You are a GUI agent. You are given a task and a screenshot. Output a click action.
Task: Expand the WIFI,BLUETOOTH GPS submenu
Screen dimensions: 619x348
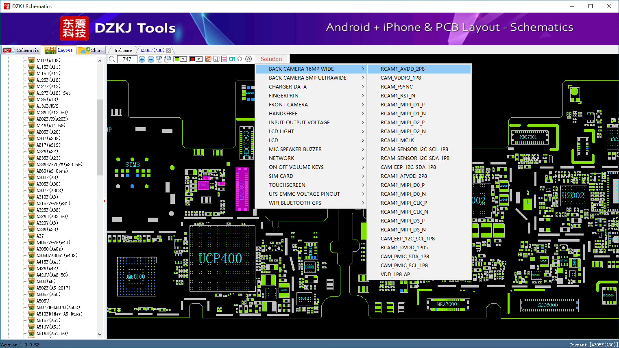pos(311,203)
